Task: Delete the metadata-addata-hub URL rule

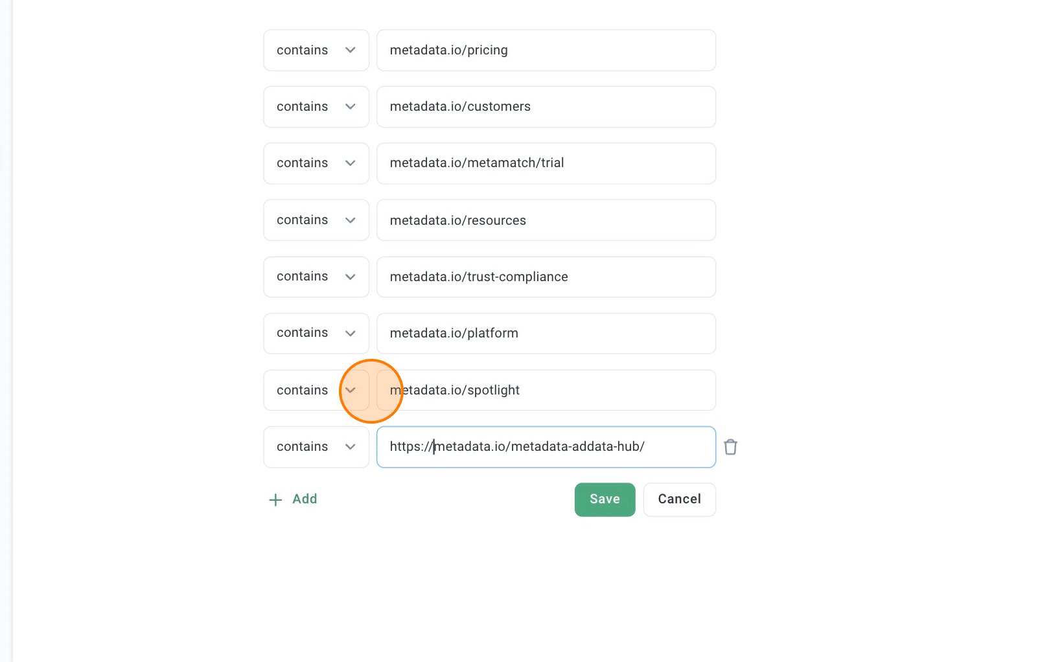Action: [730, 447]
